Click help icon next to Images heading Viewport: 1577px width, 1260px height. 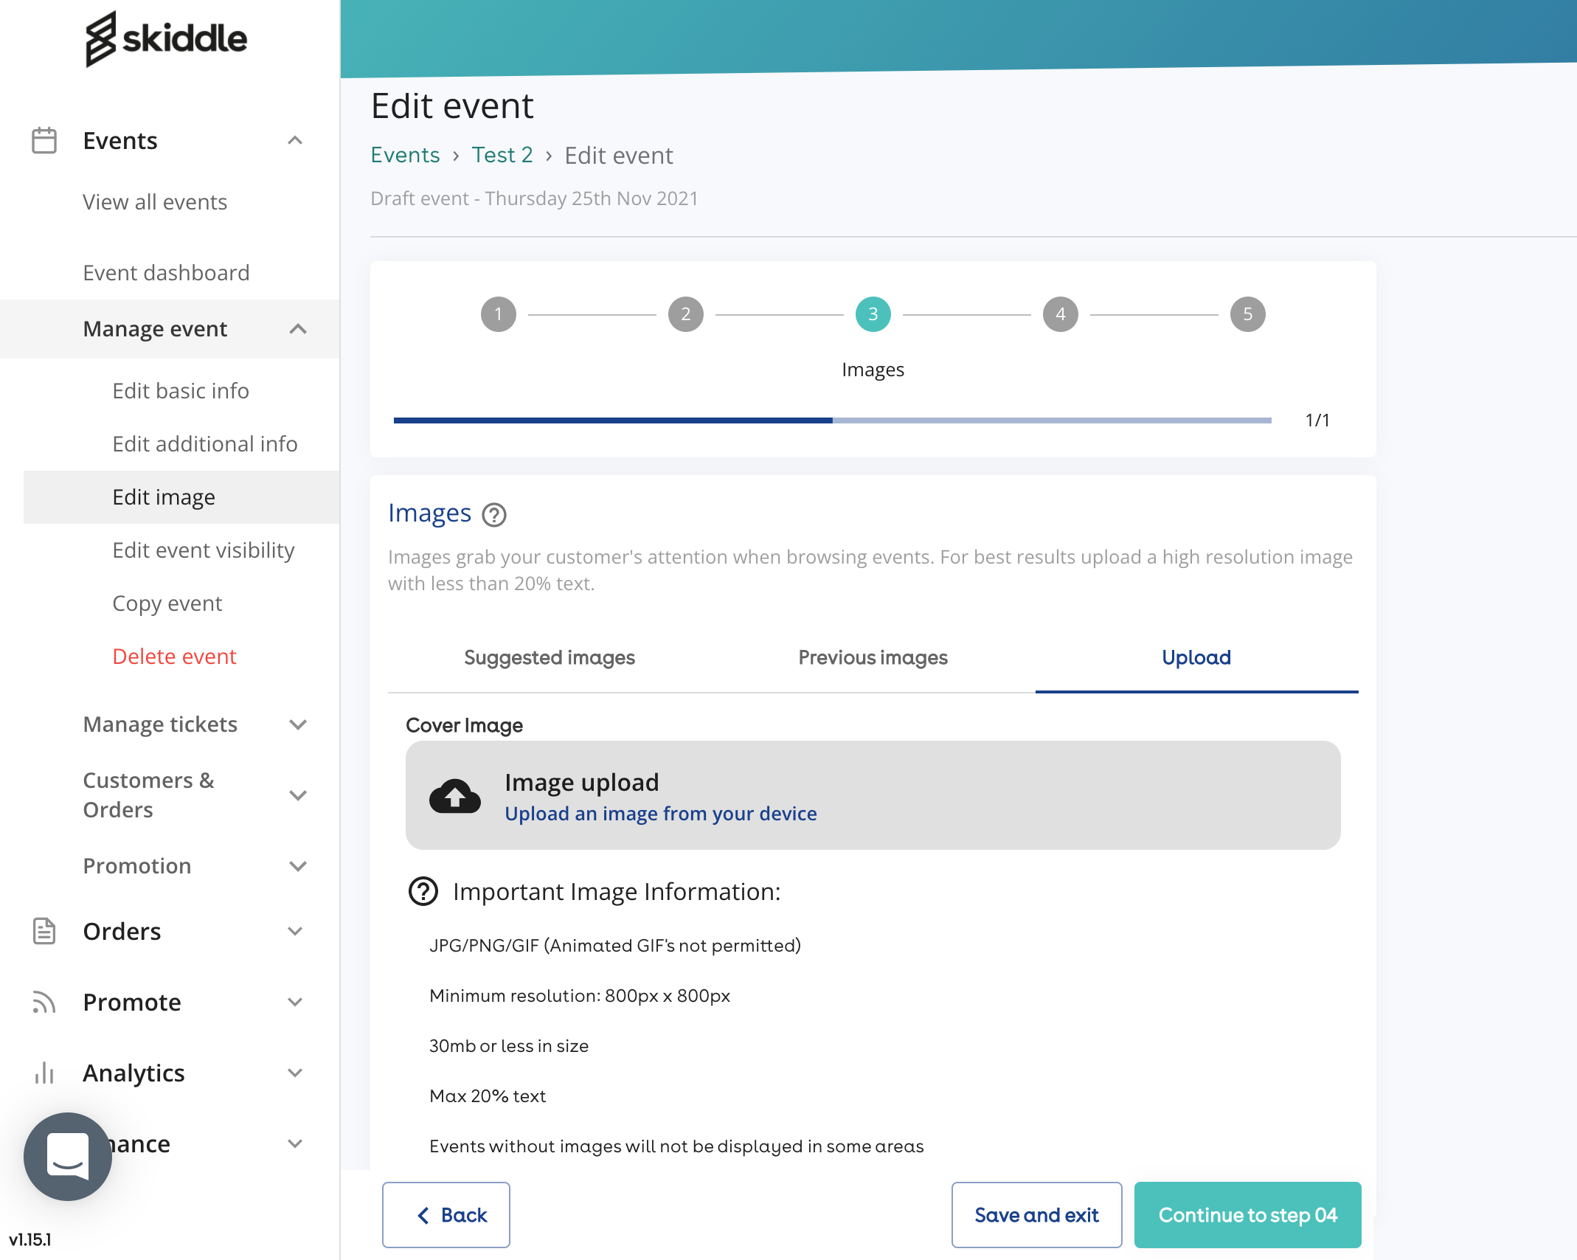494,514
